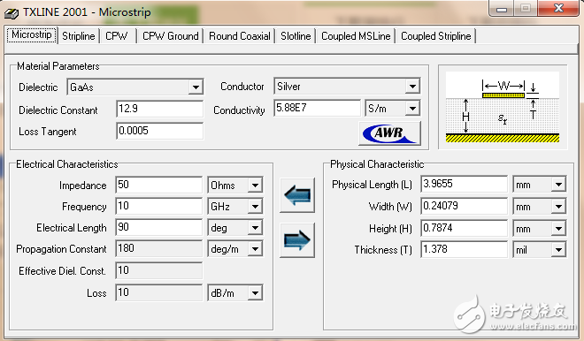Viewport: 584px width, 341px height.
Task: Click the Propagation Constant value field
Action: point(159,248)
